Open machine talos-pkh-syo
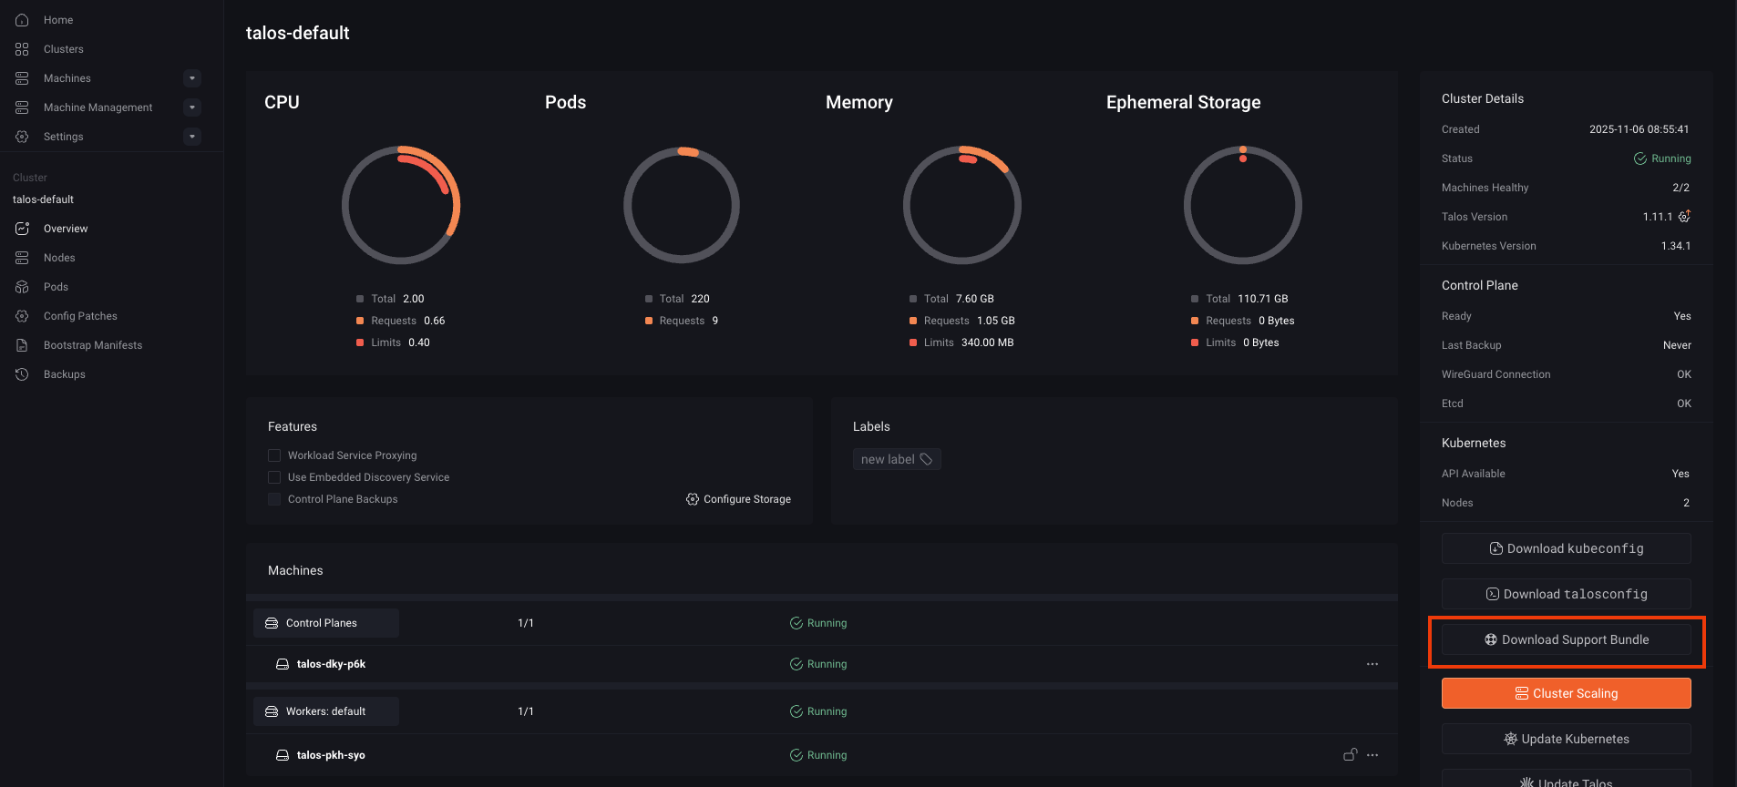The height and width of the screenshot is (787, 1737). click(331, 755)
